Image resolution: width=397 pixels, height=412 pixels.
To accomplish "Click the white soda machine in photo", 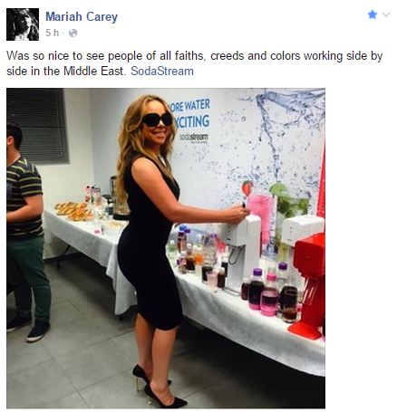I will [240, 251].
